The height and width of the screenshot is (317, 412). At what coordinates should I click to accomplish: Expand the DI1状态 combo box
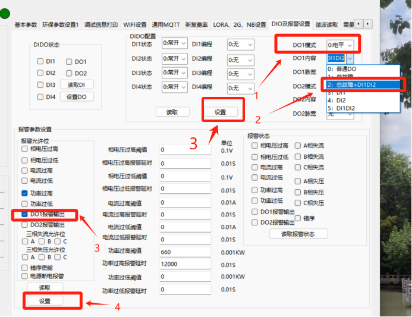point(175,44)
